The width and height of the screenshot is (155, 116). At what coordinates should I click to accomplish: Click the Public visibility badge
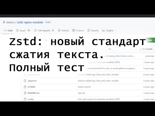[x=48, y=22]
